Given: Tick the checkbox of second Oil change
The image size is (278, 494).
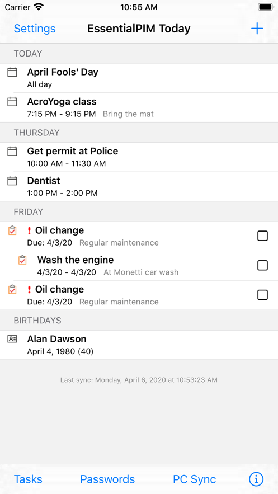Looking at the screenshot, I should [262, 295].
